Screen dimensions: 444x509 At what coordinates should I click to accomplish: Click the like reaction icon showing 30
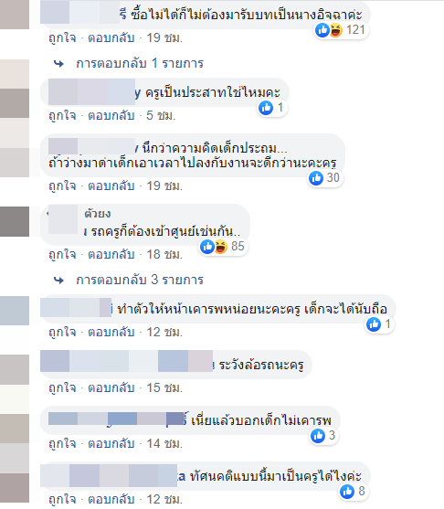point(316,178)
